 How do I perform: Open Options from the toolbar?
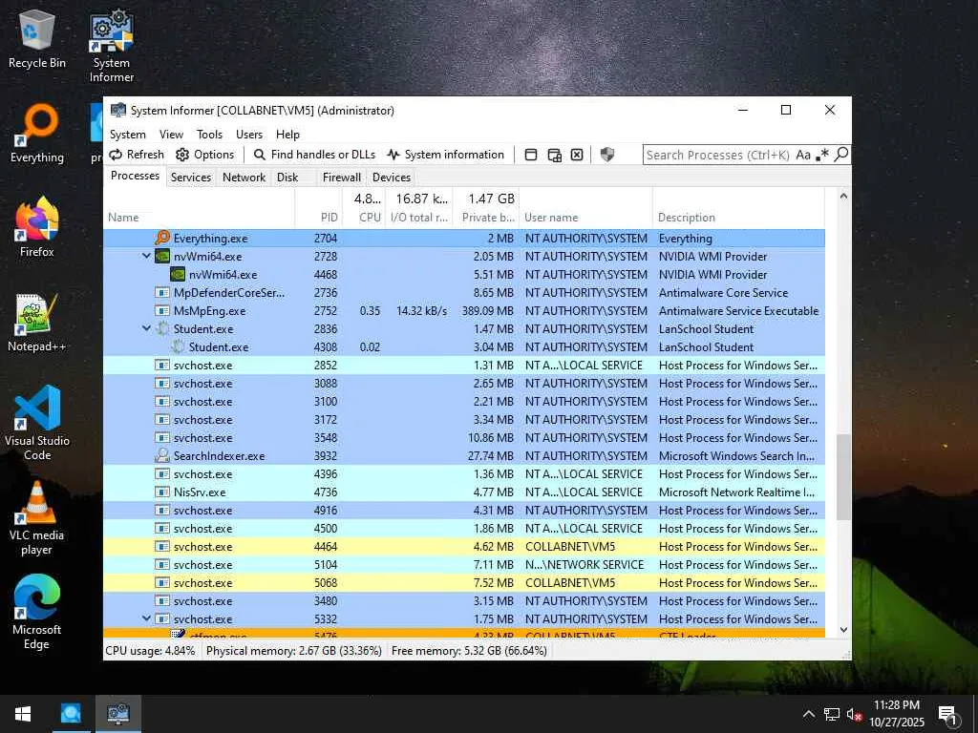(204, 155)
